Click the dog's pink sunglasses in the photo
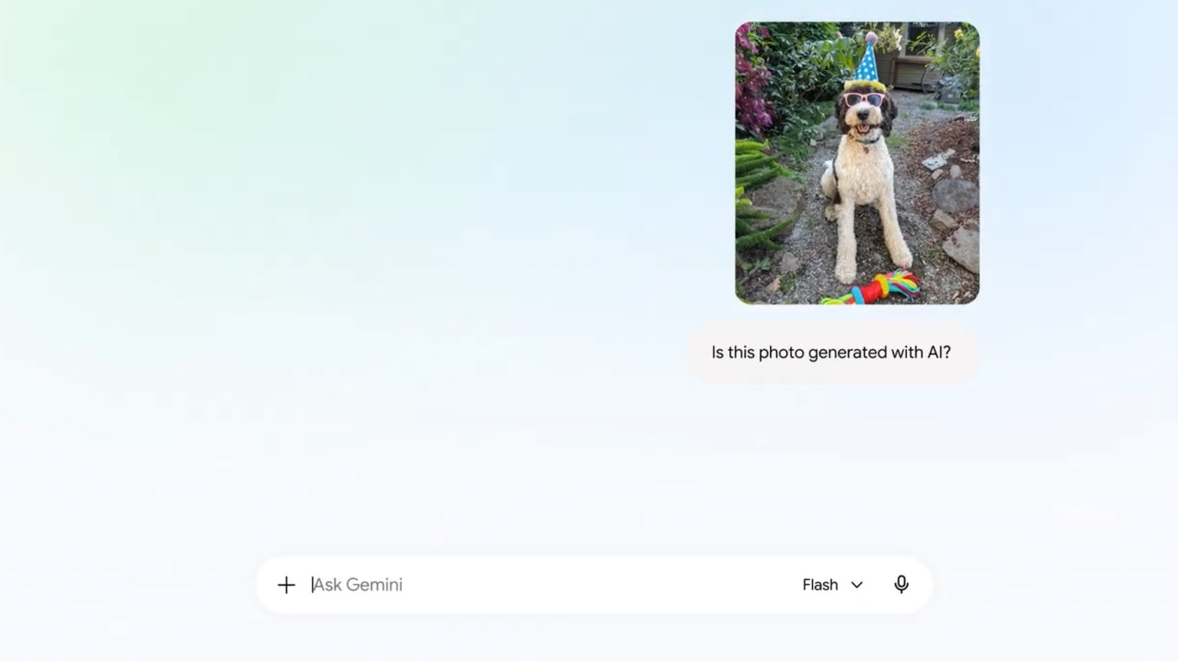Screen dimensions: 1178x661 864,99
